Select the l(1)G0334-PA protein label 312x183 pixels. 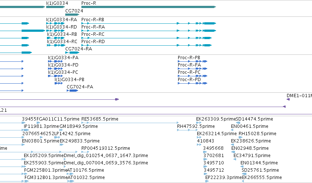(63, 58)
